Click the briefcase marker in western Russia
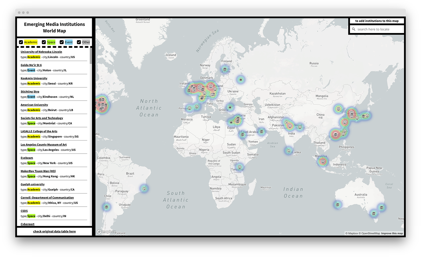 point(240,80)
